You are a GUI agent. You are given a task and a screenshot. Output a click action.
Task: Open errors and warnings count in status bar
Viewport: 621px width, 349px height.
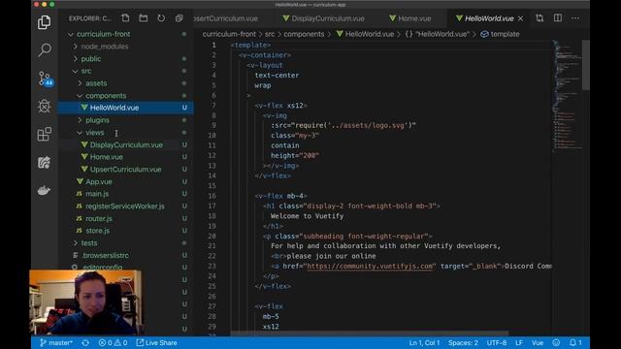[113, 343]
